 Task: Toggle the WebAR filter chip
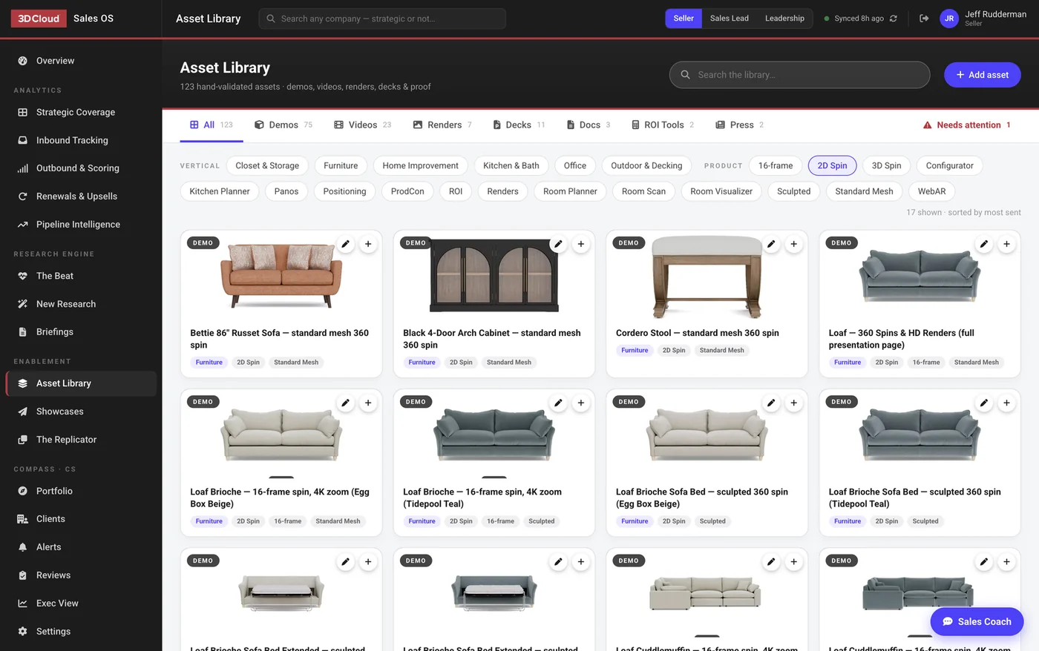point(932,191)
